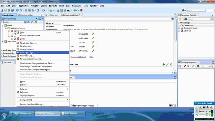Open the Compare With submenu
The image size is (215, 121).
43,100
